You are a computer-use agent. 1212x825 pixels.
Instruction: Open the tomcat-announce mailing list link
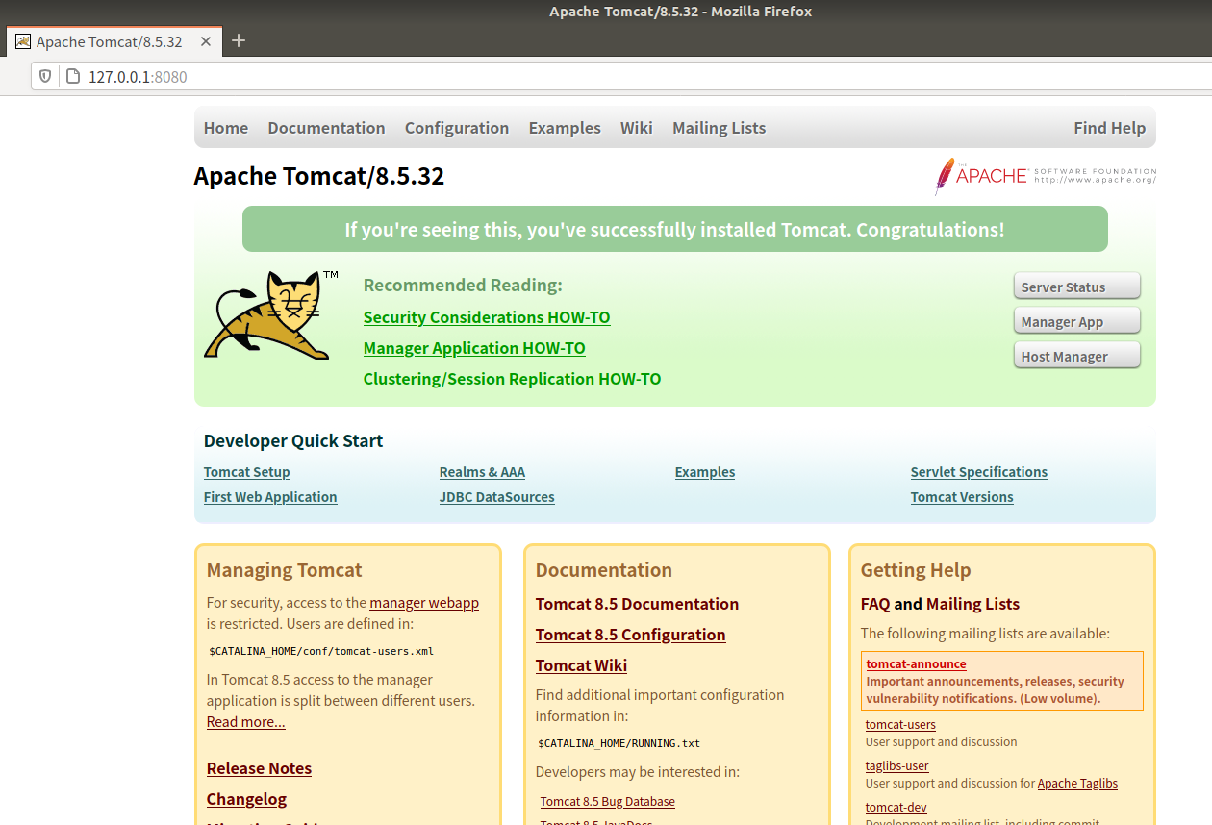[x=916, y=664]
